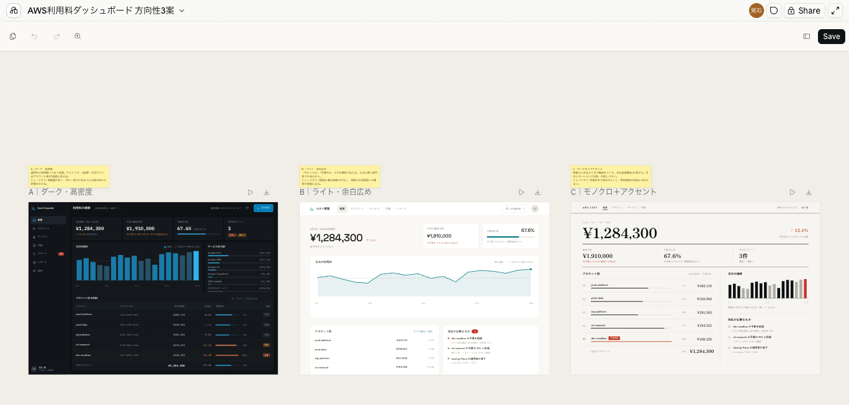Click Cost Console logo in dashboard A
849x405 pixels.
44,208
